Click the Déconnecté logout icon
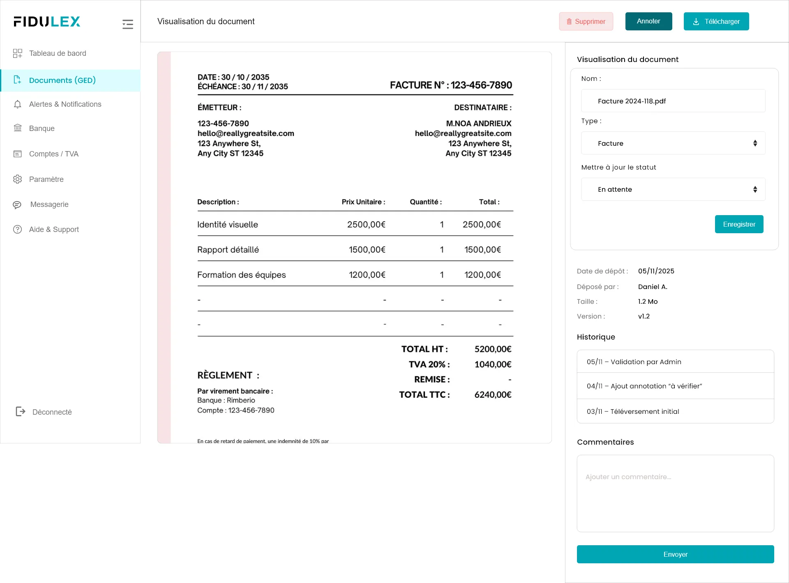Image resolution: width=789 pixels, height=583 pixels. pos(20,411)
